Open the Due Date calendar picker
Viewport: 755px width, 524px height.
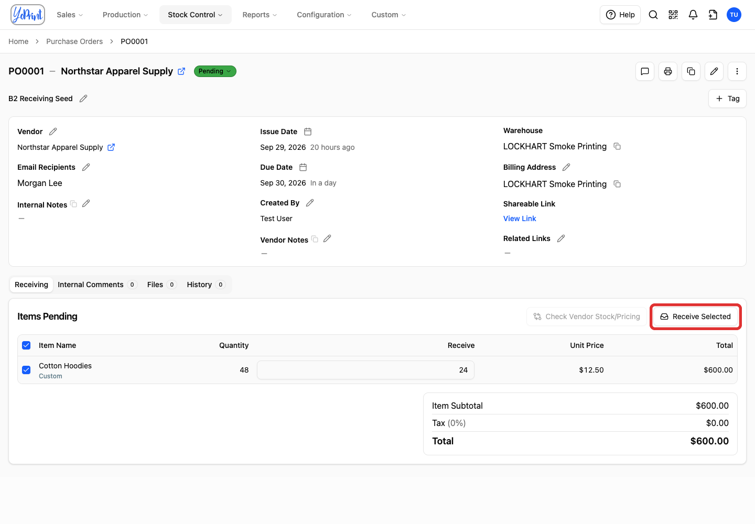click(x=303, y=167)
